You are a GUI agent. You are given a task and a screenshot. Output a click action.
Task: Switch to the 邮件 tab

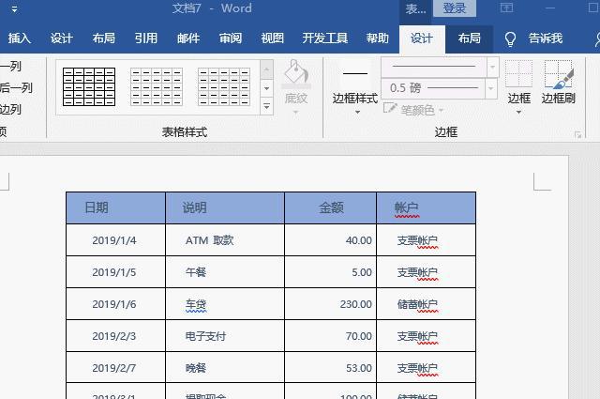188,38
